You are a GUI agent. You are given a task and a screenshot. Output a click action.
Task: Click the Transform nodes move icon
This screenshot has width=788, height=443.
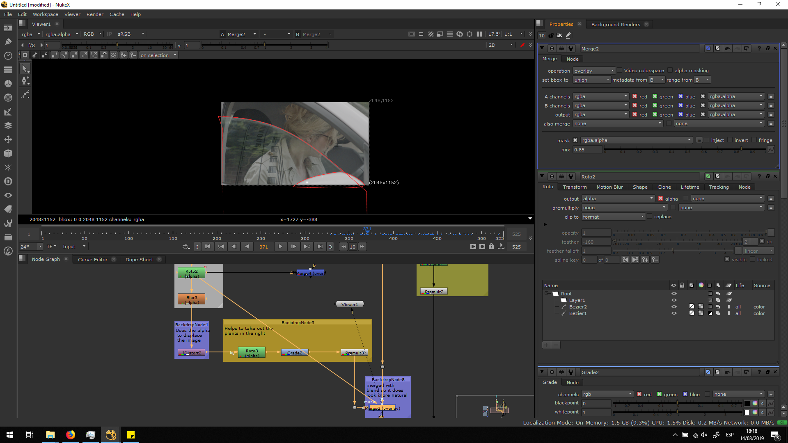coord(8,139)
